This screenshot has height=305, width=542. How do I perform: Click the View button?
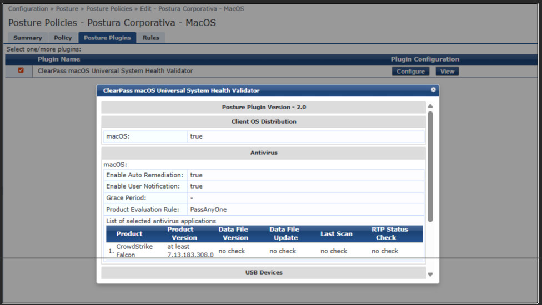[x=447, y=72]
